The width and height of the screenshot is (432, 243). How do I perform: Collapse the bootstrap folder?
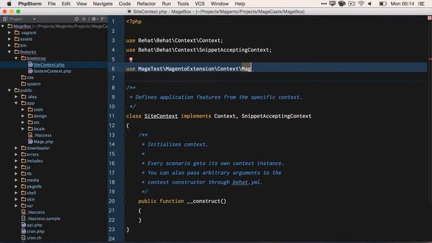point(16,58)
